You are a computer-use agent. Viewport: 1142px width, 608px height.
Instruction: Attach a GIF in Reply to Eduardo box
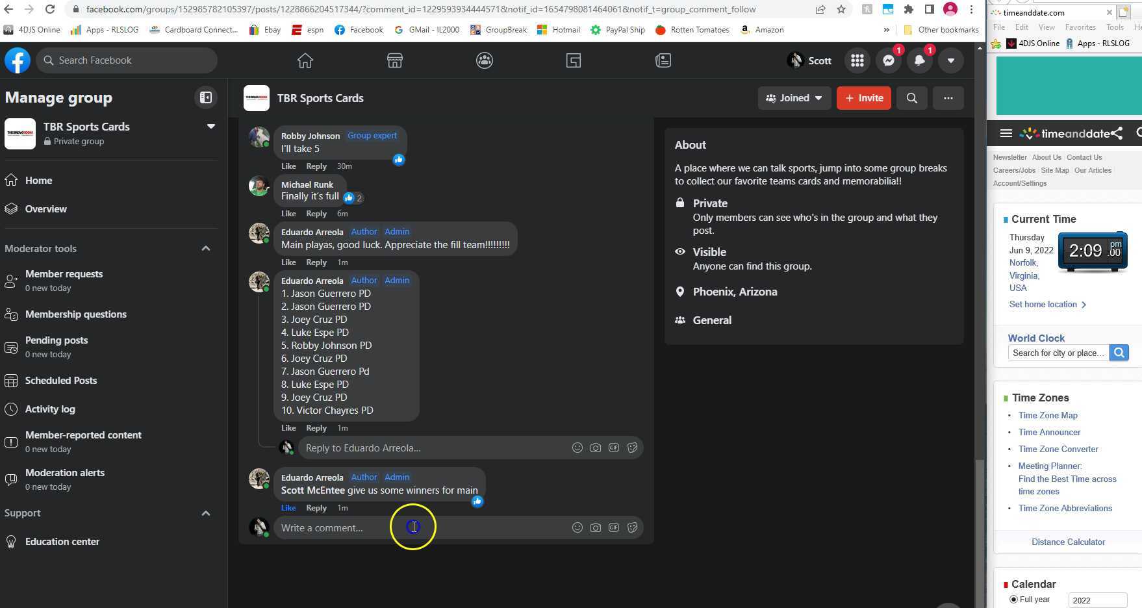[x=614, y=448]
